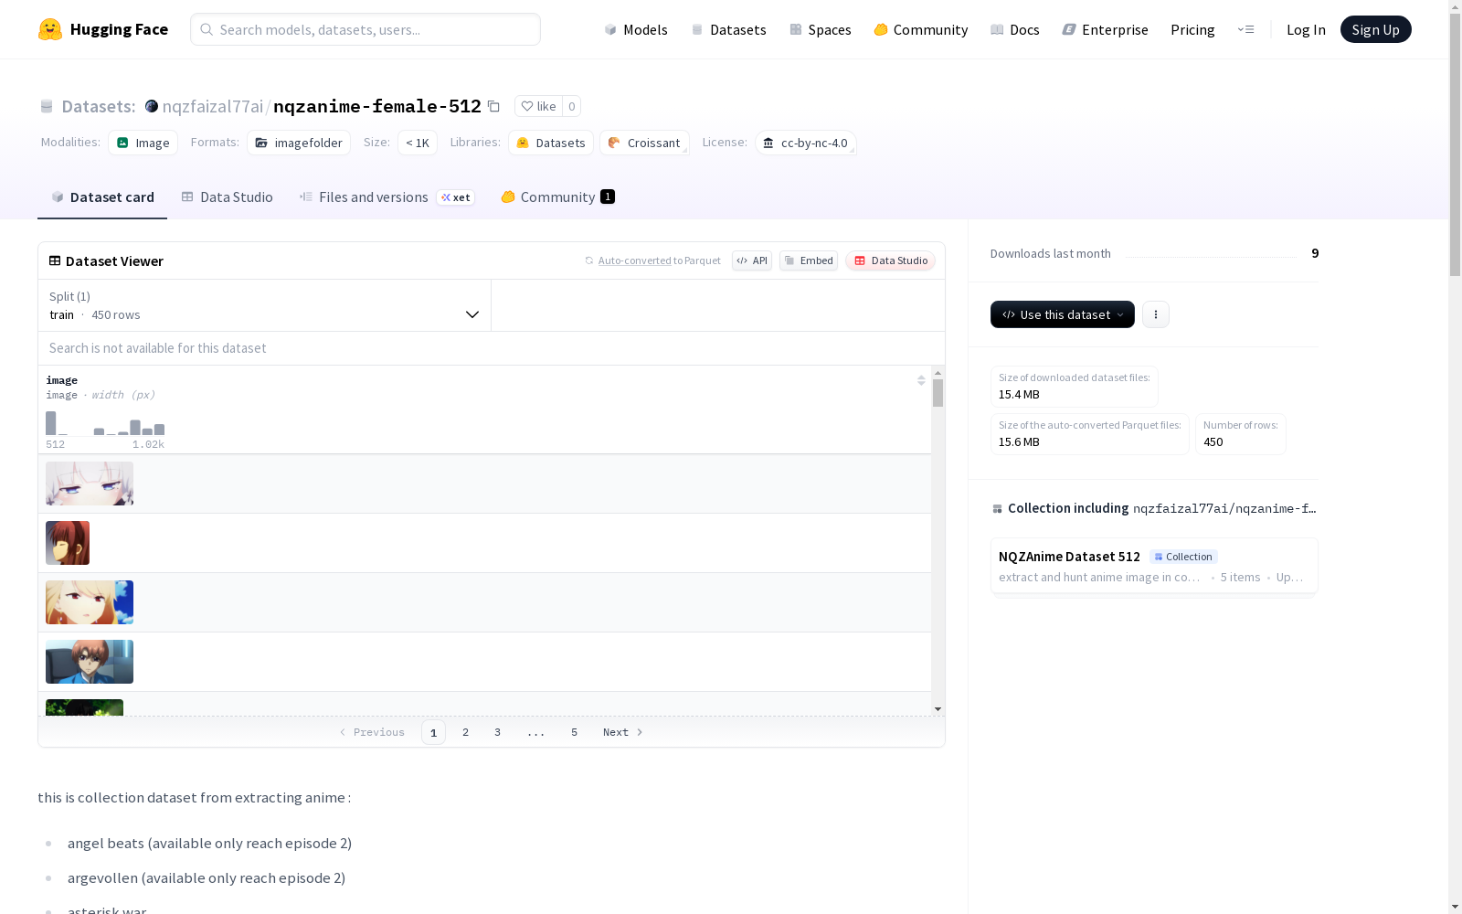Open the API button

pyautogui.click(x=752, y=260)
